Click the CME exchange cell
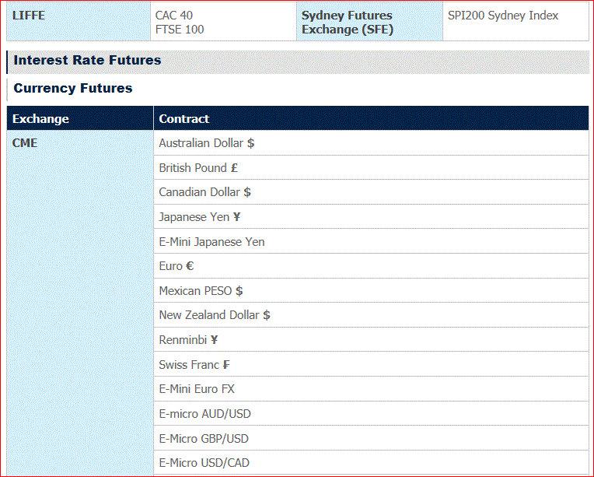 [x=80, y=303]
